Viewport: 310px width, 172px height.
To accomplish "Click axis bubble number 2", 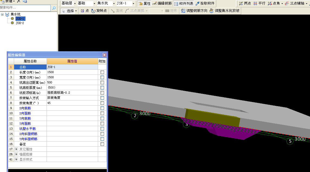I will [x=135, y=116].
